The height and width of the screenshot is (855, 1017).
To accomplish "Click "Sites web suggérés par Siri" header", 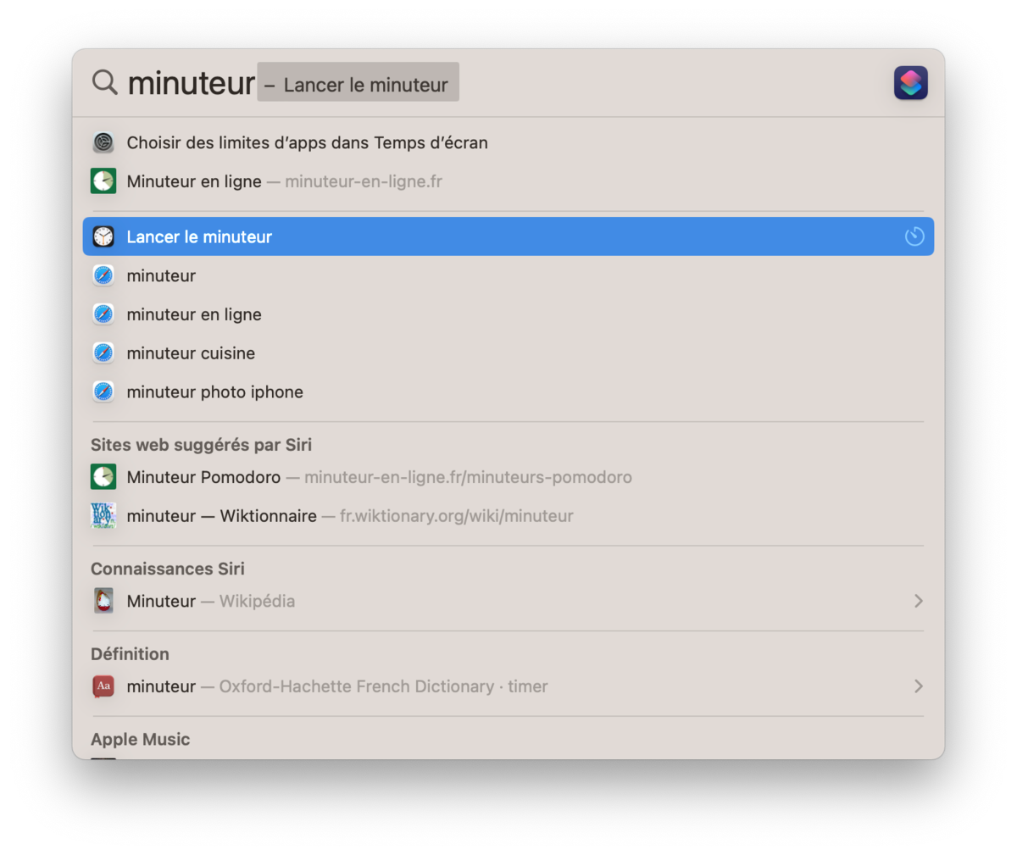I will coord(201,445).
